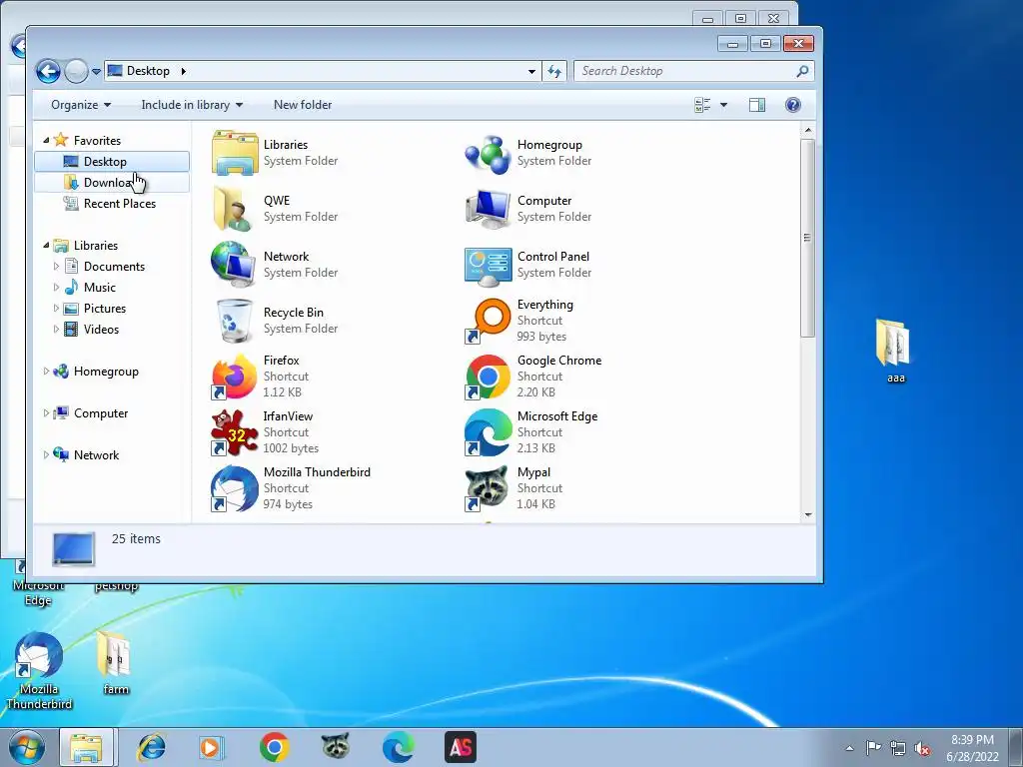Launch Internet Explorer from taskbar
Screen dimensions: 1023x767
pos(151,747)
